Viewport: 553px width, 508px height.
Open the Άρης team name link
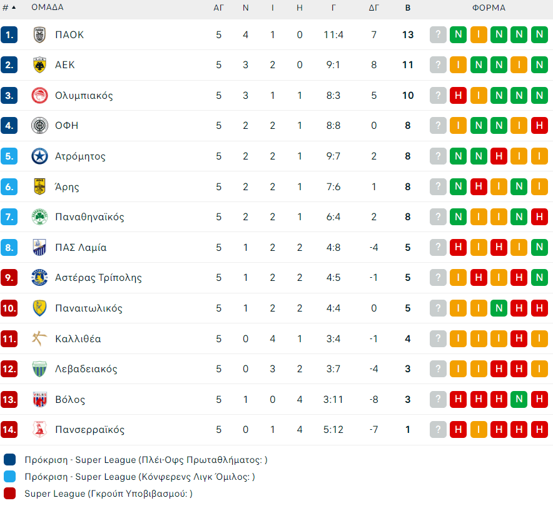(x=67, y=187)
